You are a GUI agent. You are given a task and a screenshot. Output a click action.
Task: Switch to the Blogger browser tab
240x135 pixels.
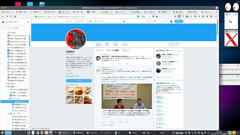click(x=7, y=12)
